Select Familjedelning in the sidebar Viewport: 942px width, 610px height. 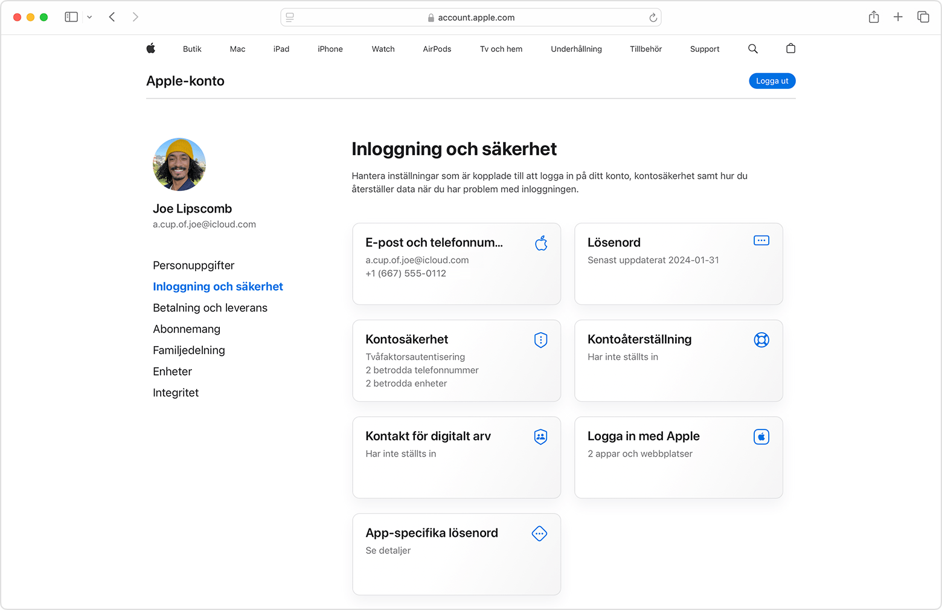click(189, 350)
